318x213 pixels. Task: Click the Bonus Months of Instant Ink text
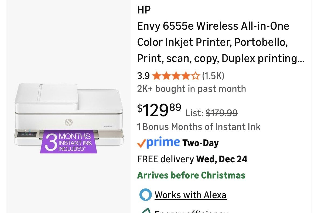pos(199,127)
